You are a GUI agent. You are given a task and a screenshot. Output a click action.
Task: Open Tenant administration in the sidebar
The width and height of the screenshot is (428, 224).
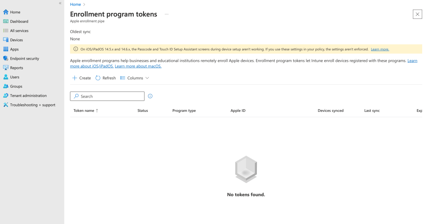(28, 96)
